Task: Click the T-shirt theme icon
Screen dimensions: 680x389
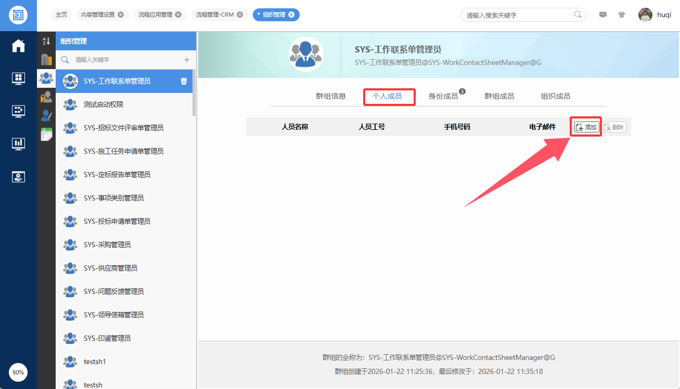Action: 622,15
